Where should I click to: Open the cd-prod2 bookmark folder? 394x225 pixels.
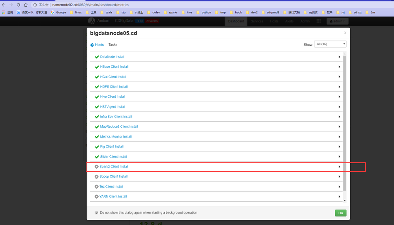pyautogui.click(x=270, y=12)
